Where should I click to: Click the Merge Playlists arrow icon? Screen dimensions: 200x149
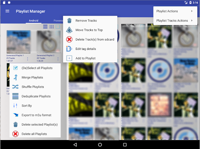coord(16,77)
